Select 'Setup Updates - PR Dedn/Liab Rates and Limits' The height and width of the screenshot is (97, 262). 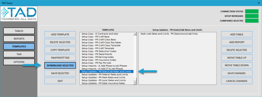(x=107, y=72)
